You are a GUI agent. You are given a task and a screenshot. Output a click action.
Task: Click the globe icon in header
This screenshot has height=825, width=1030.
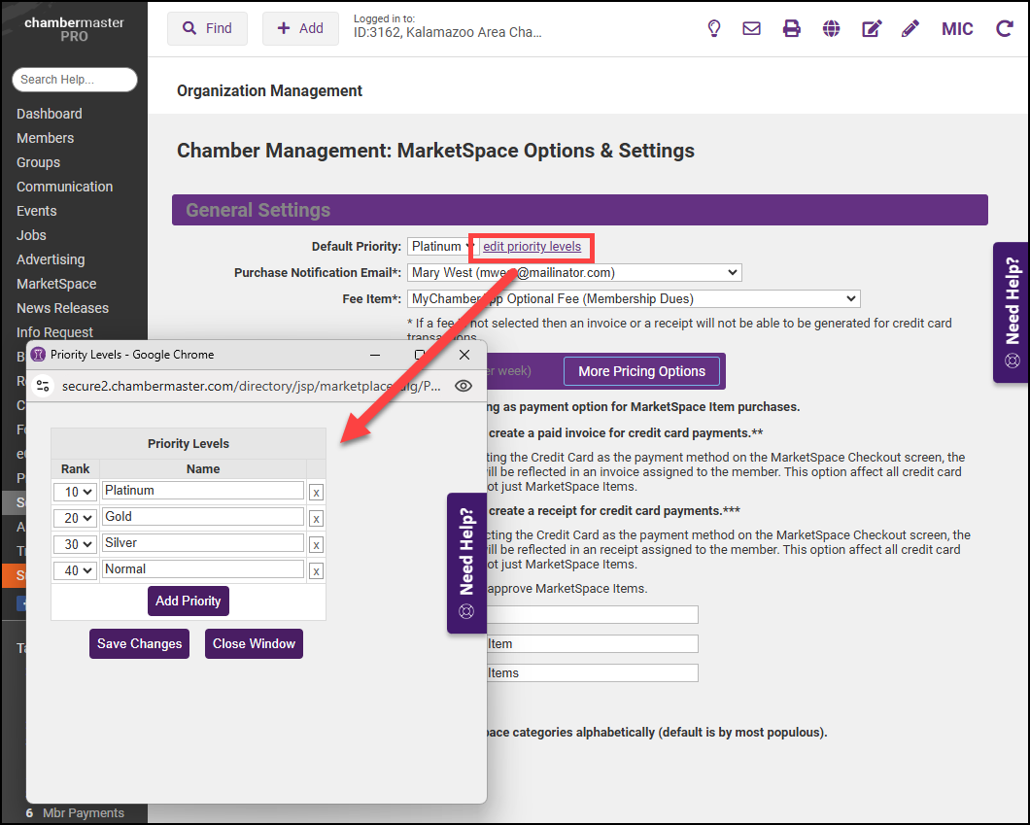pos(831,28)
